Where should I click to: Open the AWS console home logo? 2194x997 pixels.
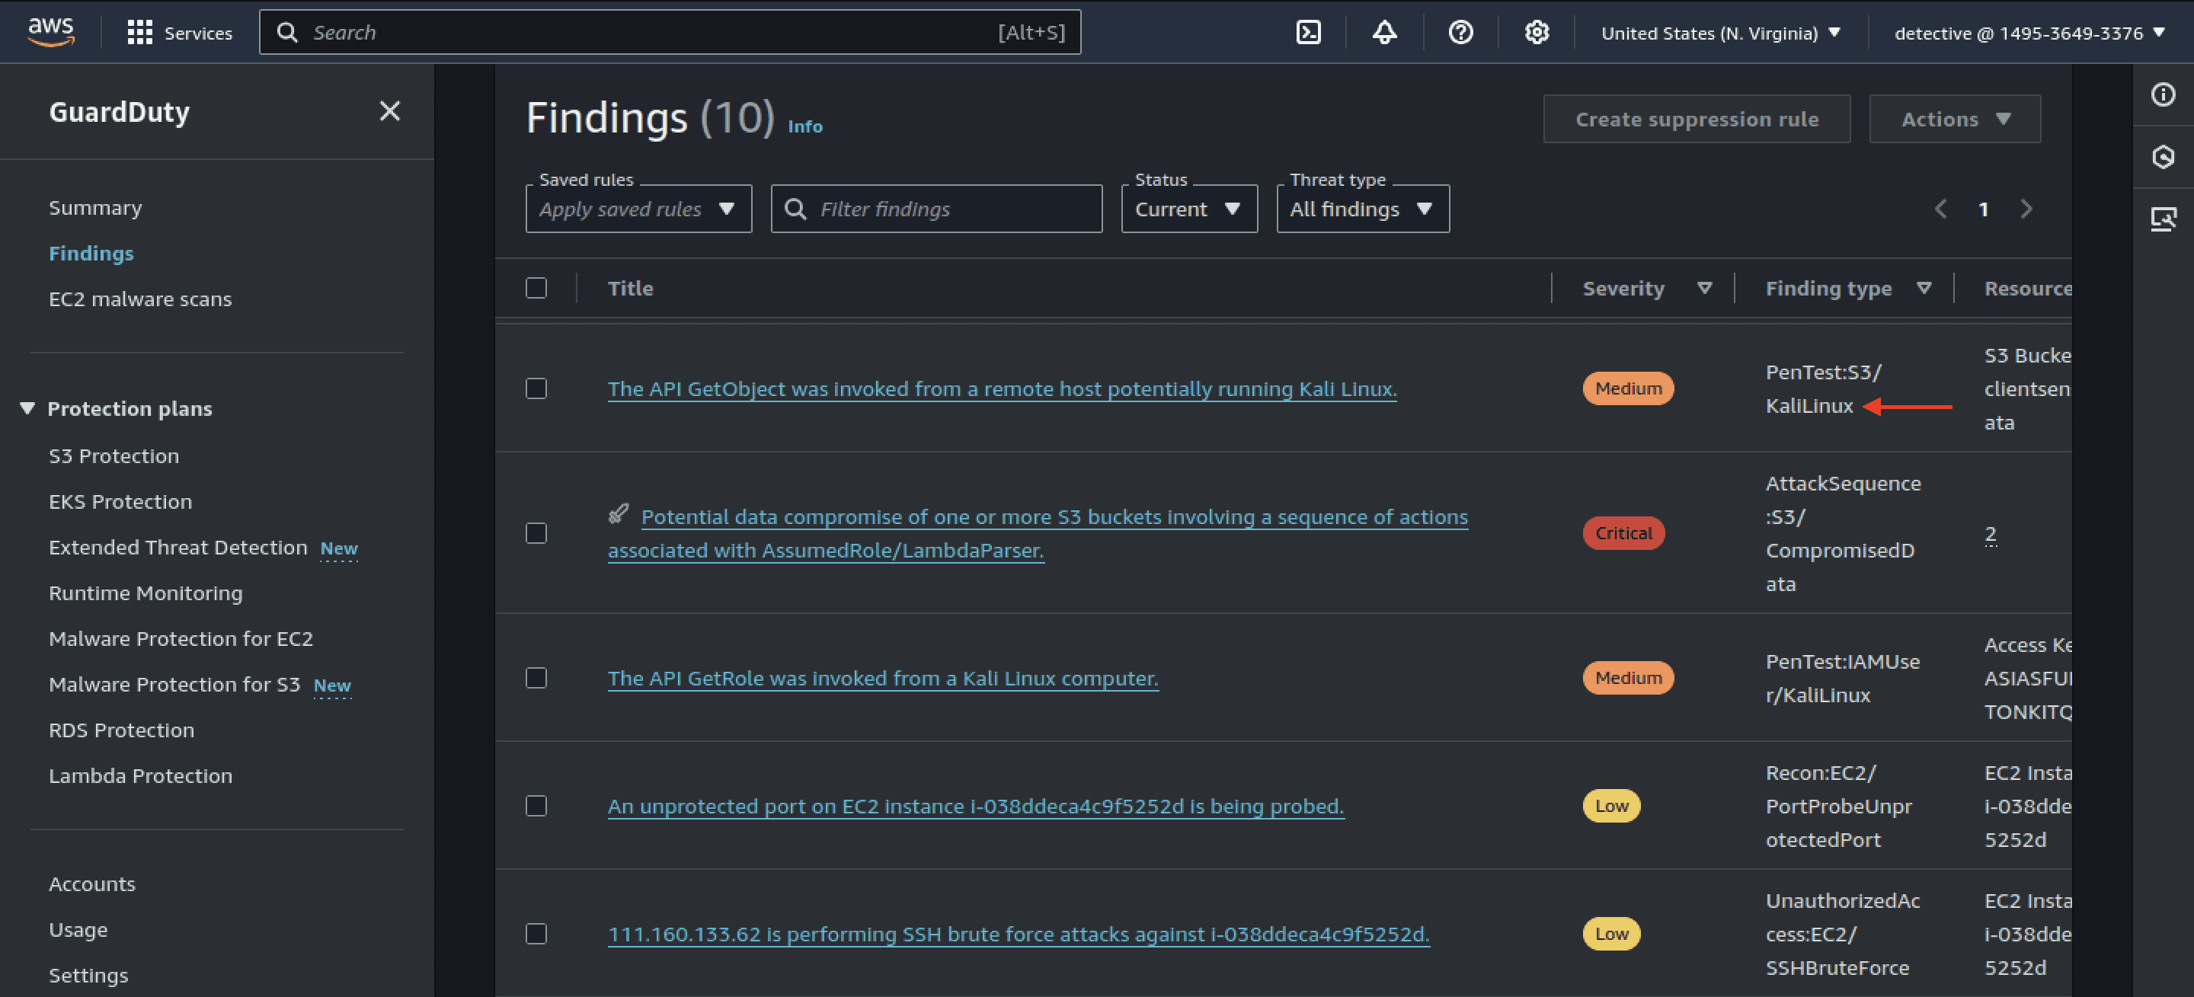51,32
